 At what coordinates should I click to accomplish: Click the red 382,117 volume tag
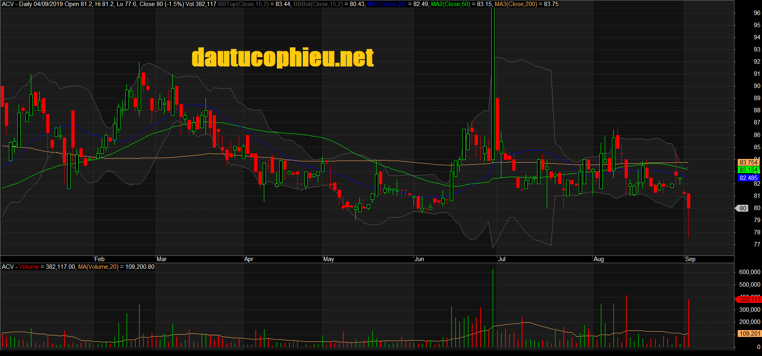tap(749, 299)
